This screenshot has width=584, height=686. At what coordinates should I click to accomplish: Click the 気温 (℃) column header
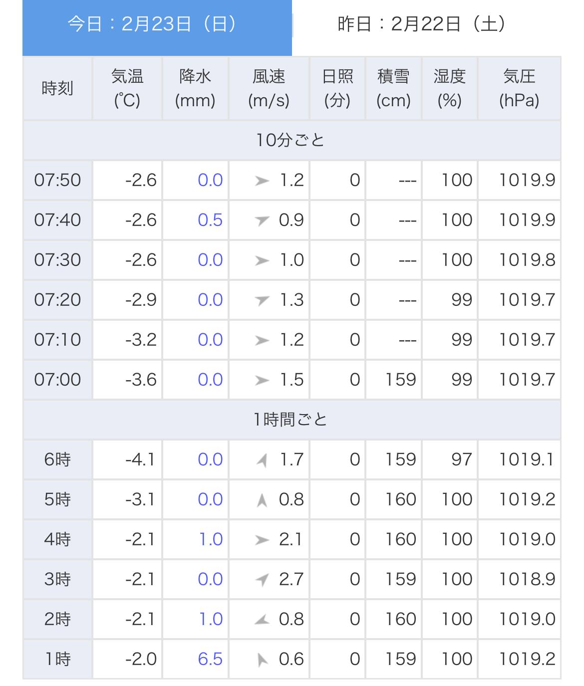click(127, 88)
